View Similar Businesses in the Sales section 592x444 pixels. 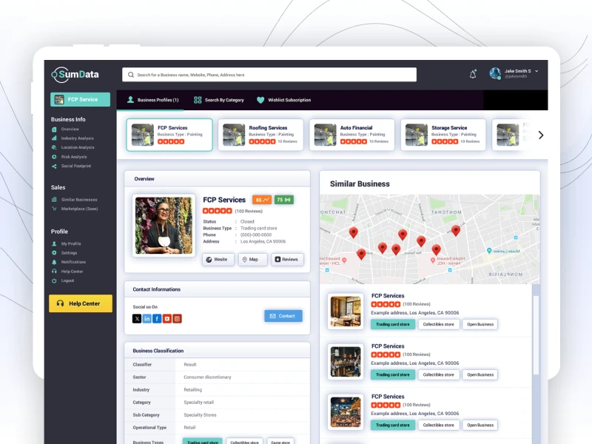coord(79,199)
